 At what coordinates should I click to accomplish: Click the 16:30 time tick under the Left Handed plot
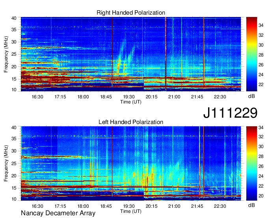(37, 206)
